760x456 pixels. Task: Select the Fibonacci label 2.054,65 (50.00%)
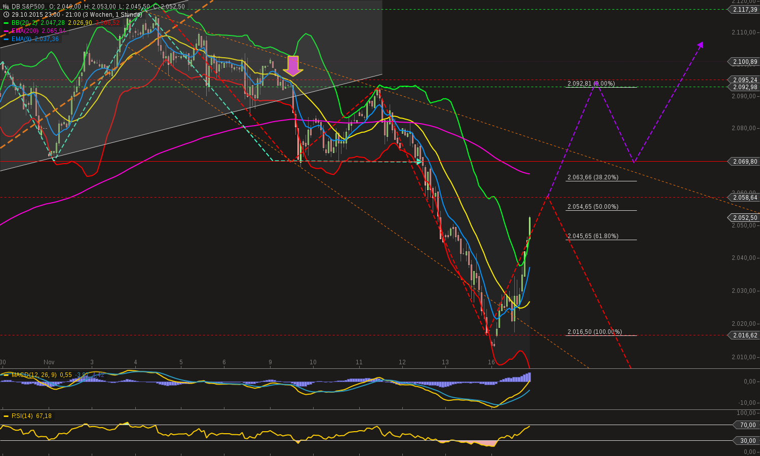coord(593,207)
